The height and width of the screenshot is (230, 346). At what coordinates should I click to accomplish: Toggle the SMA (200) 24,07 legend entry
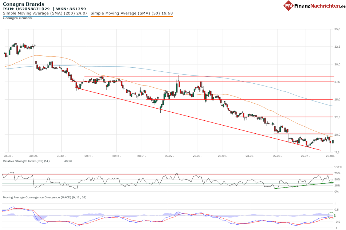(x=45, y=13)
